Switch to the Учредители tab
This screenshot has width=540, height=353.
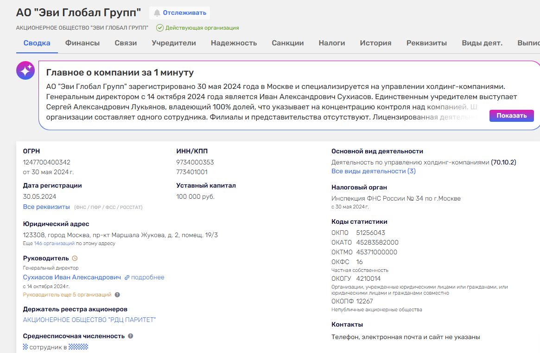[174, 43]
